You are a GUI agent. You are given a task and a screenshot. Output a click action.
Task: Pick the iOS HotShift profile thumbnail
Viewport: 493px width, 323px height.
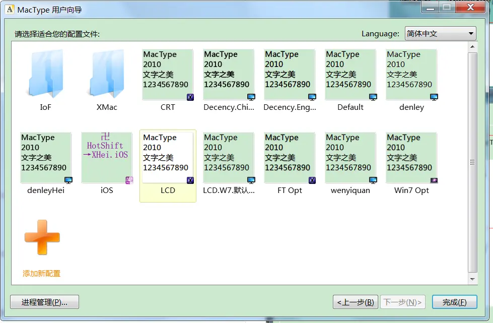click(x=107, y=158)
